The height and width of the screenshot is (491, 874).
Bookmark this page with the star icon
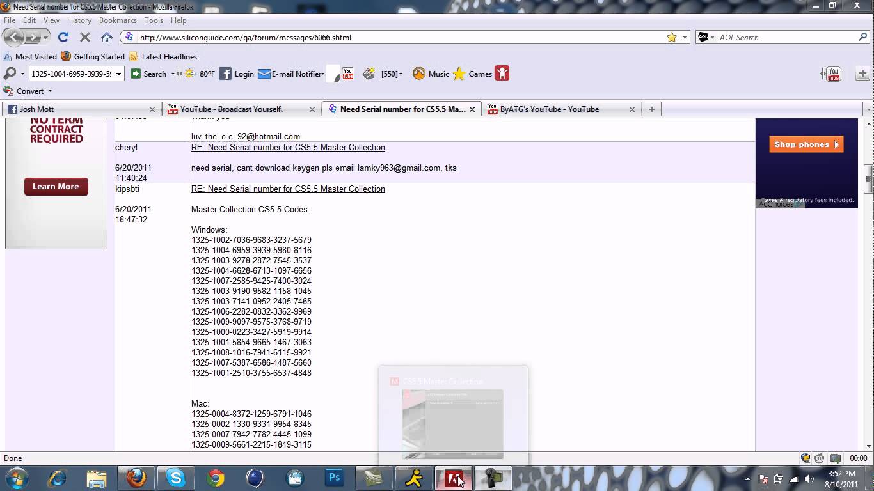pos(672,37)
